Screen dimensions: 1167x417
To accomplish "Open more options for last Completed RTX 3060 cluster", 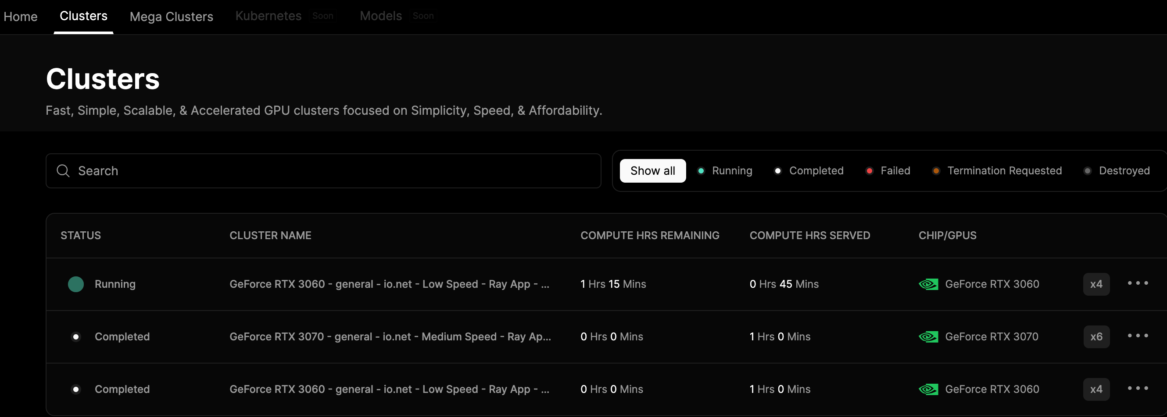I will click(x=1138, y=388).
